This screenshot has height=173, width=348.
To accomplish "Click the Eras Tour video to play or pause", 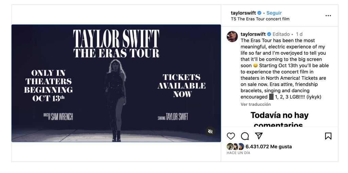I will coord(116,83).
